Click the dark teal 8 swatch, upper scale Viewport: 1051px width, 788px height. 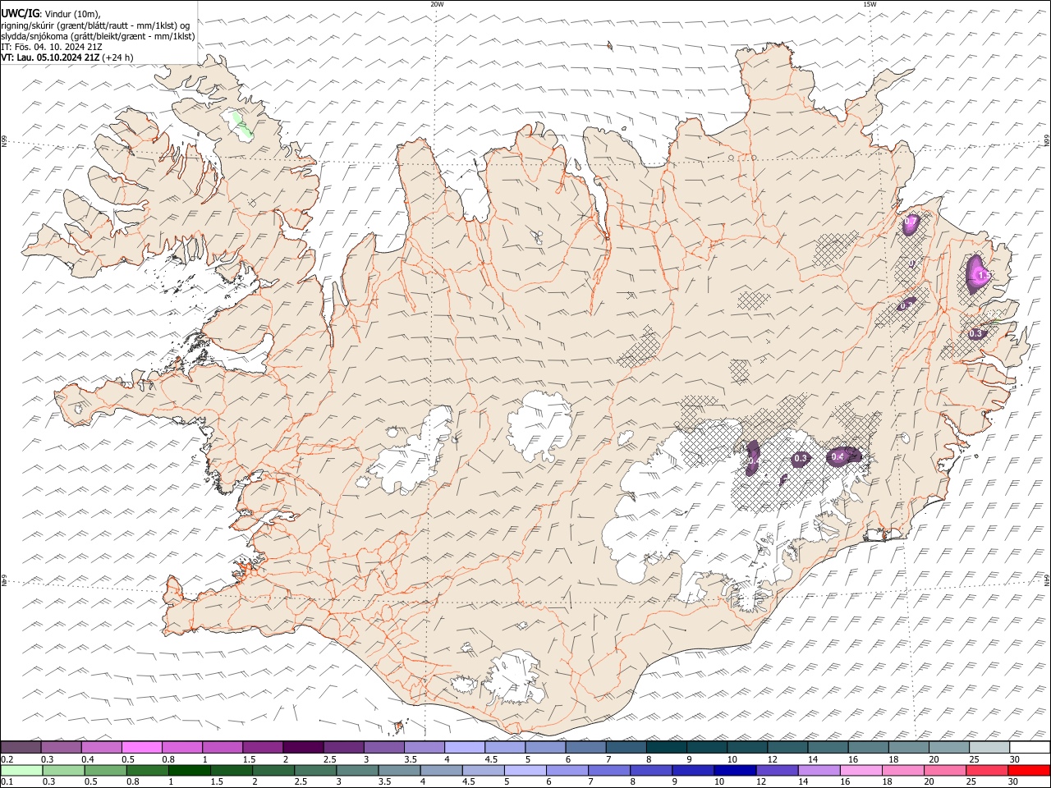coord(666,747)
